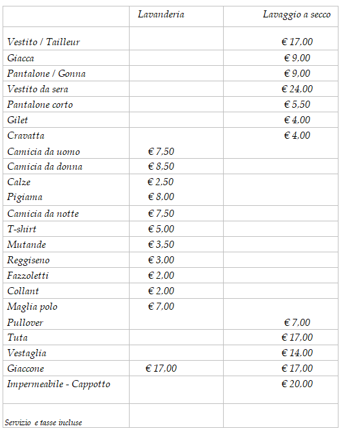343x433 pixels.
Task: Select the Gilet item label
Action: coord(17,120)
